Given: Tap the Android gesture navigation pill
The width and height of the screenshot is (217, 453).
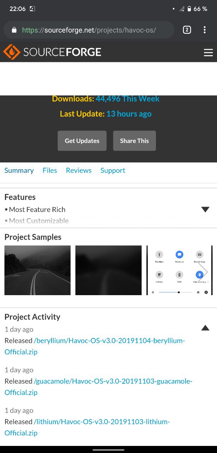Looking at the screenshot, I should click(x=108, y=450).
